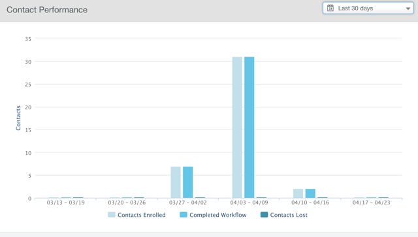Viewport: 418px width, 237px height.
Task: Click the 30 y-axis value
Action: [28, 62]
